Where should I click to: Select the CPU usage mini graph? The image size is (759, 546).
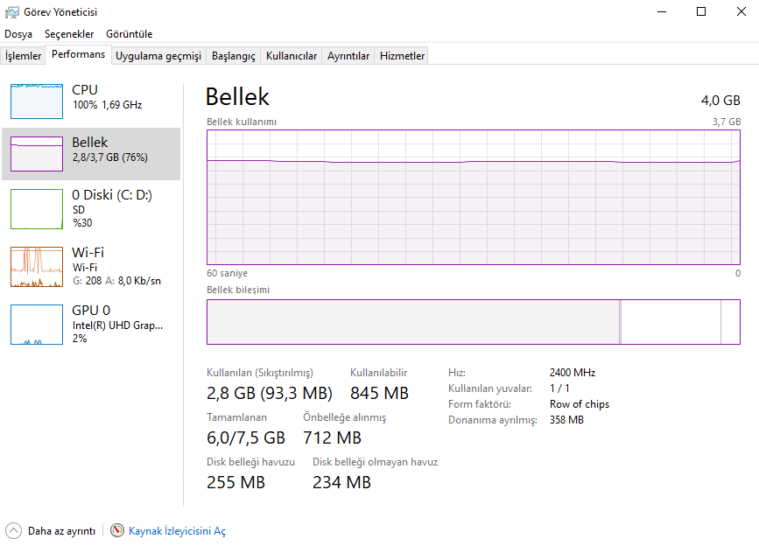[37, 101]
